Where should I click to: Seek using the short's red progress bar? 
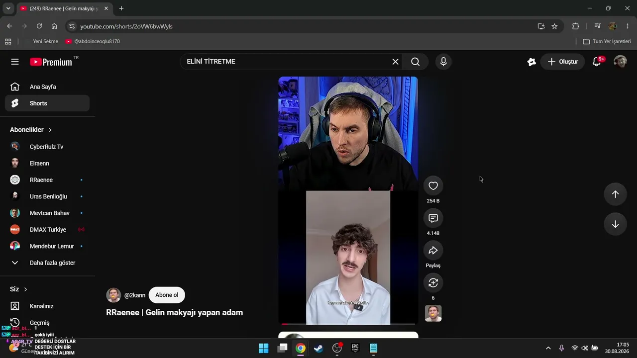coord(348,324)
